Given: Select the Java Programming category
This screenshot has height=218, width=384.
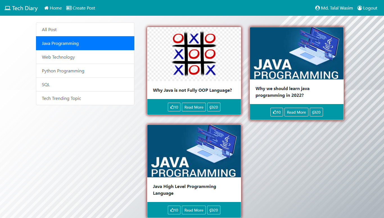Looking at the screenshot, I should [85, 43].
